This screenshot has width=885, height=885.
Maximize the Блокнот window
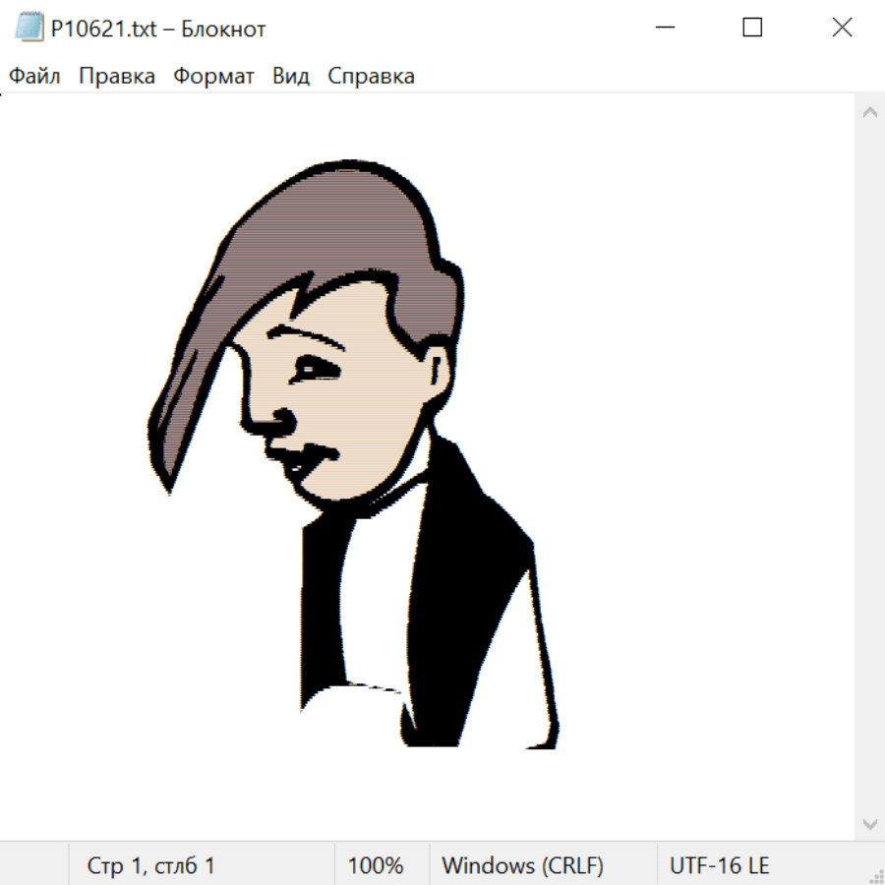pyautogui.click(x=752, y=28)
